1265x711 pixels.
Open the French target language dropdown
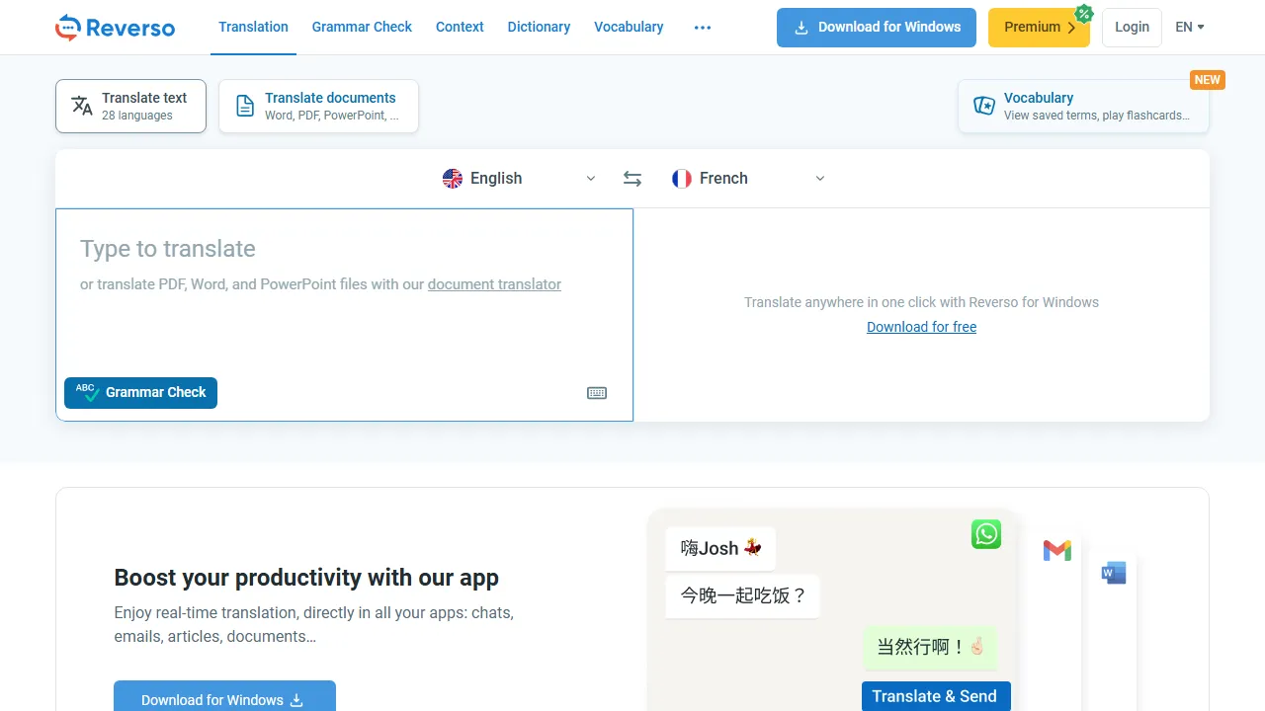(748, 178)
